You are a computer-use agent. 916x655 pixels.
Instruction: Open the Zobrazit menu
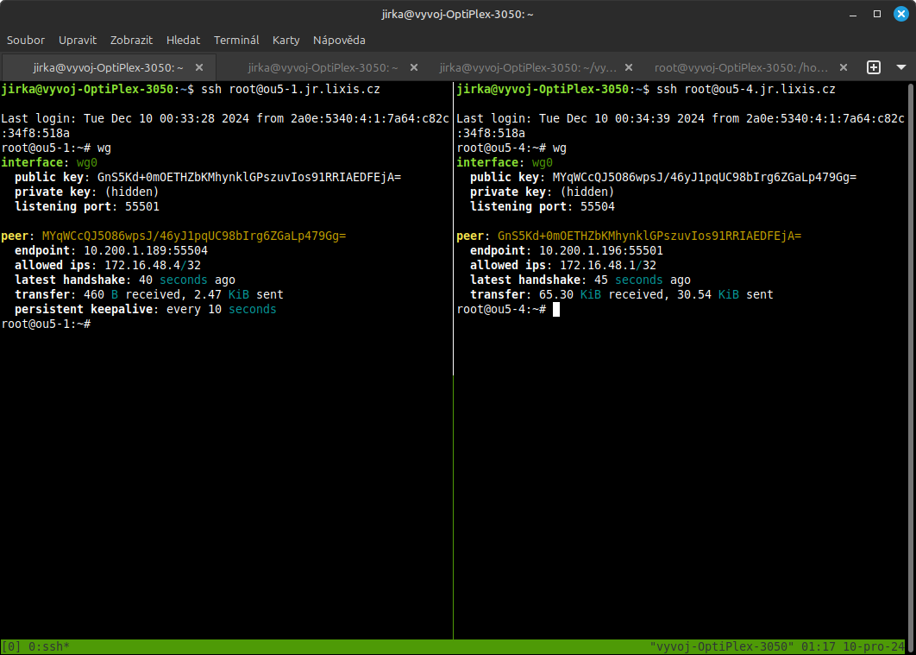click(131, 40)
